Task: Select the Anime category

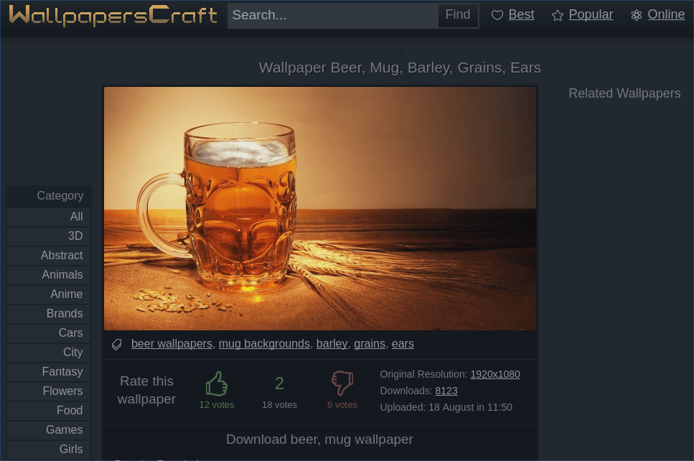Action: click(66, 294)
